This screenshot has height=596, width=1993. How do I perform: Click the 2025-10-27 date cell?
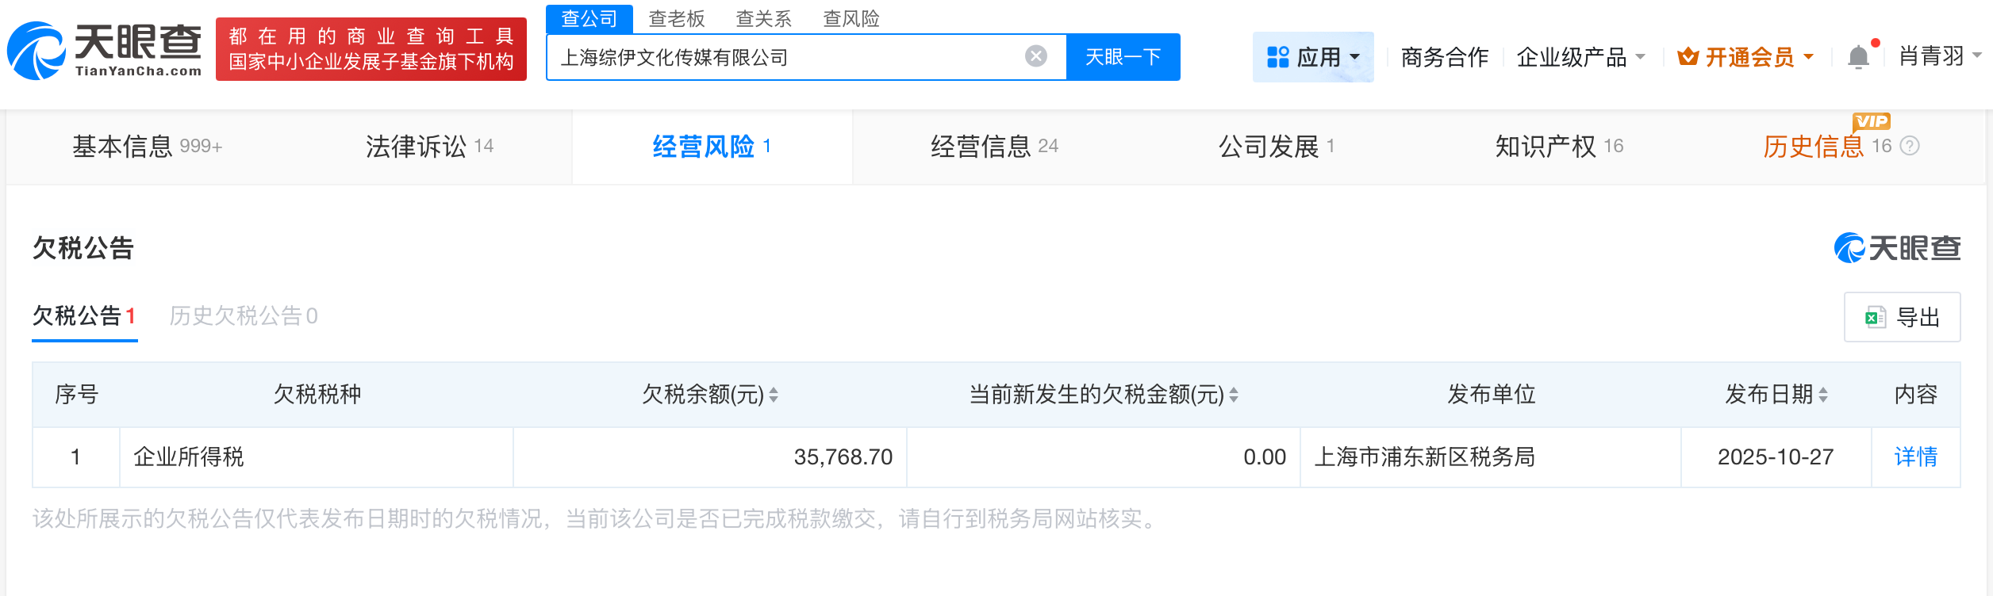[1776, 457]
